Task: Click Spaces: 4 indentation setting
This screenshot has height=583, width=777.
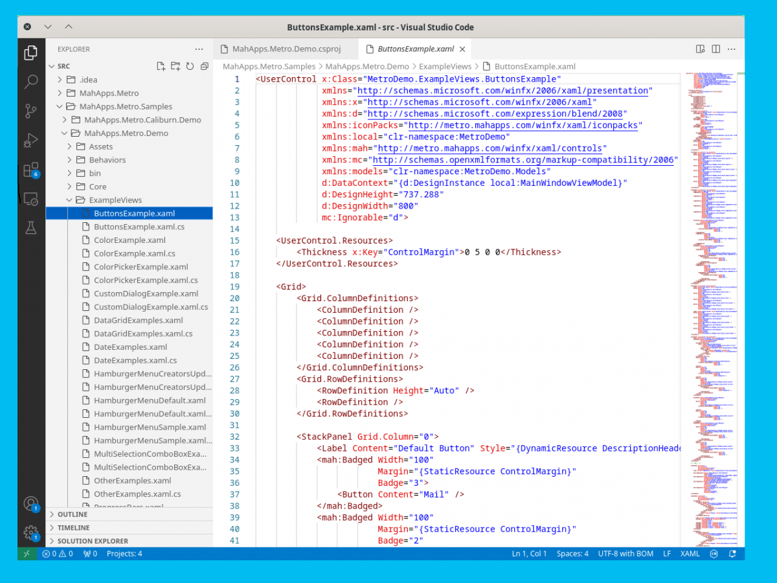Action: point(573,554)
